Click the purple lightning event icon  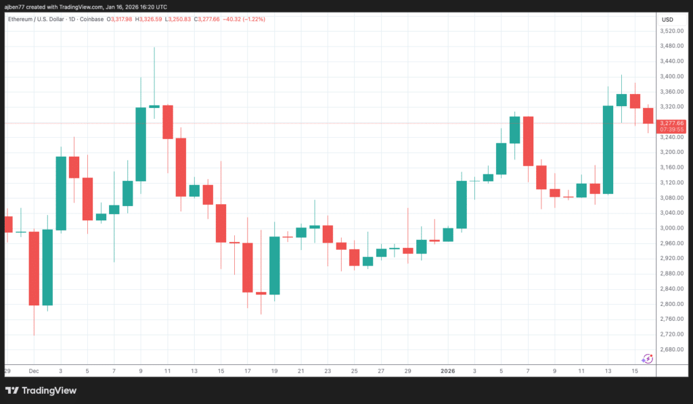pyautogui.click(x=648, y=358)
